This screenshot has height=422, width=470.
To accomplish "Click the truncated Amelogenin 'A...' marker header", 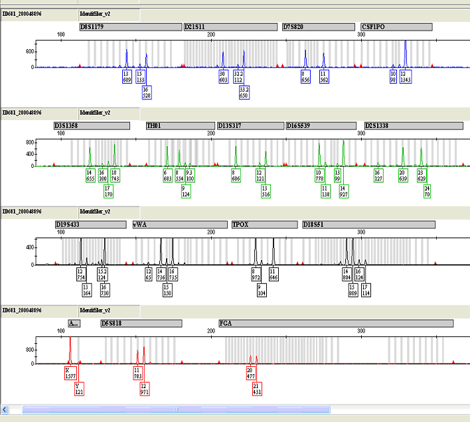I will click(74, 323).
